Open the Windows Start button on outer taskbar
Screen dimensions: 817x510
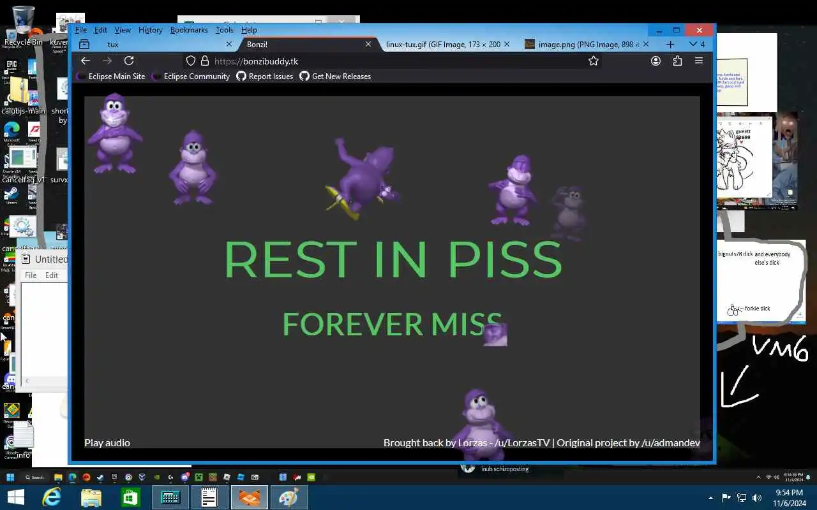pos(15,497)
